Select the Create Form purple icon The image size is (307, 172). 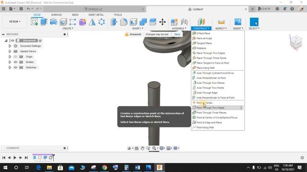click(83, 22)
